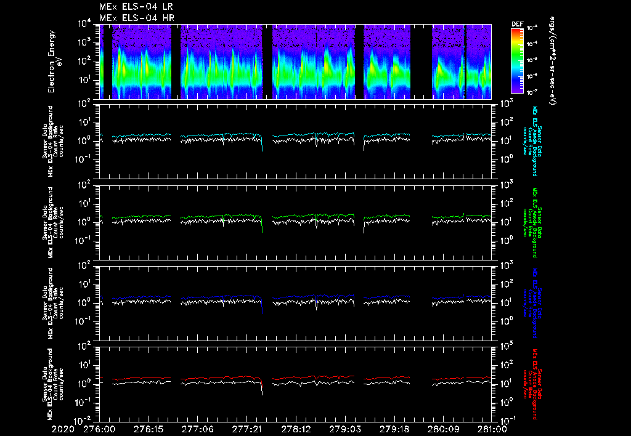The width and height of the screenshot is (631, 436).
Task: Click the '280:09' time axis label
Action: 442,429
